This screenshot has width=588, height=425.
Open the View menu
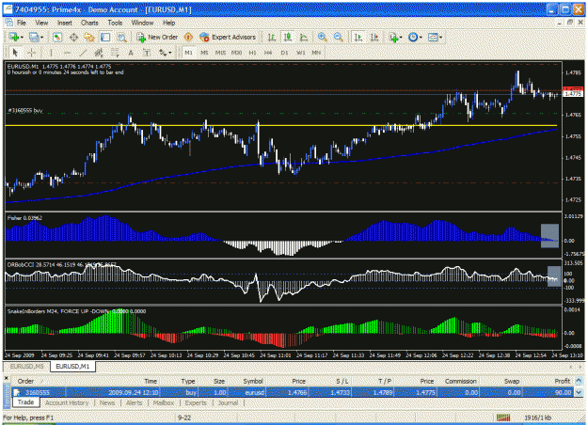[41, 23]
